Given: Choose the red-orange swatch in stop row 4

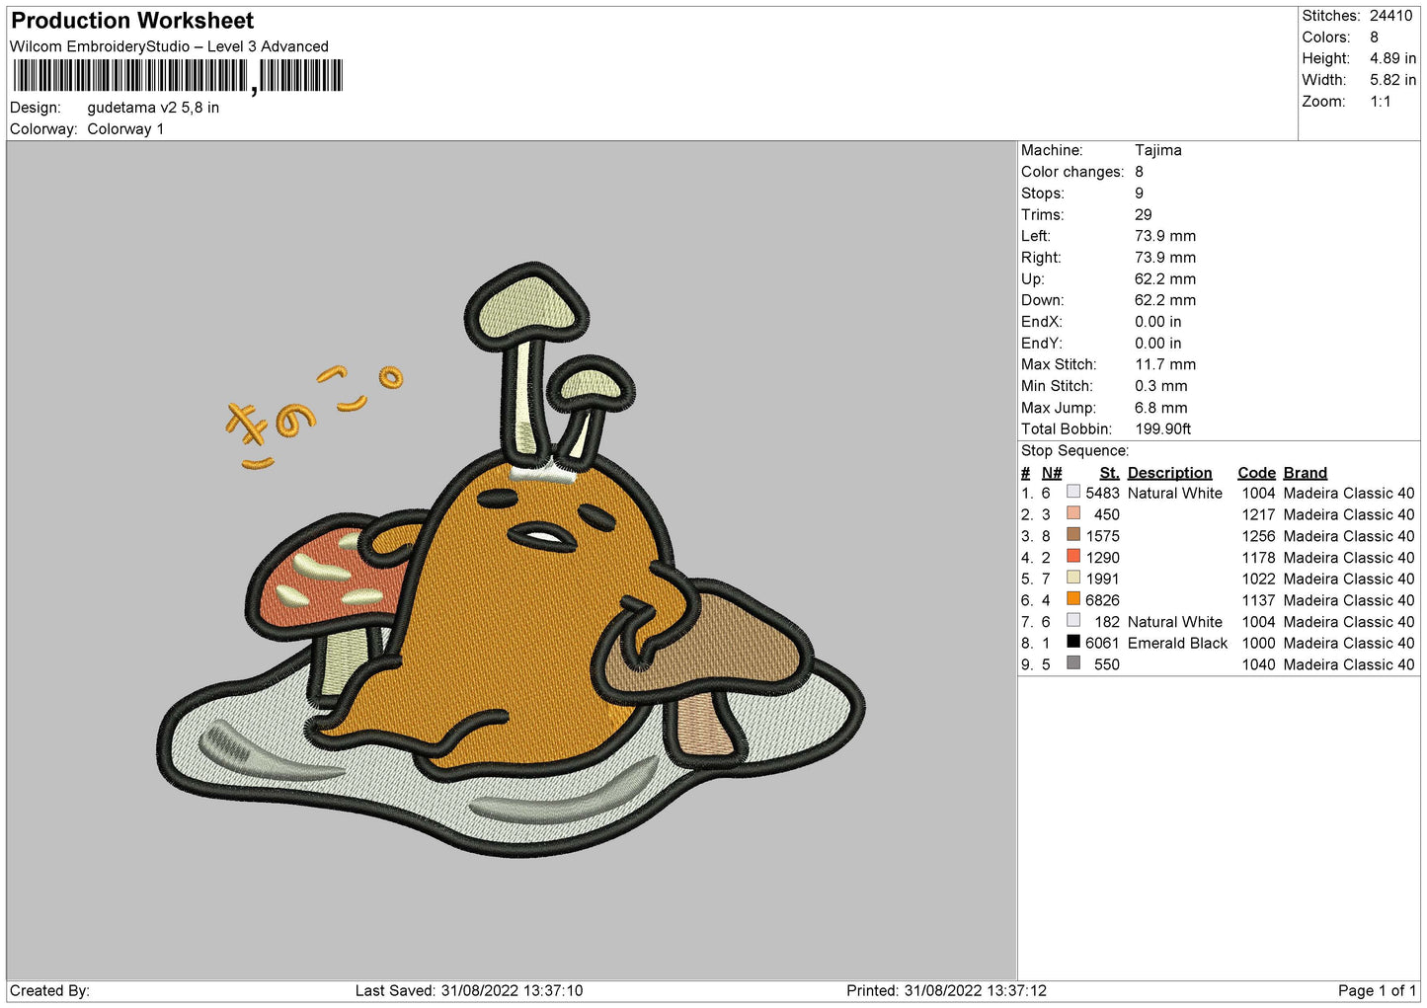Looking at the screenshot, I should coord(1073,557).
